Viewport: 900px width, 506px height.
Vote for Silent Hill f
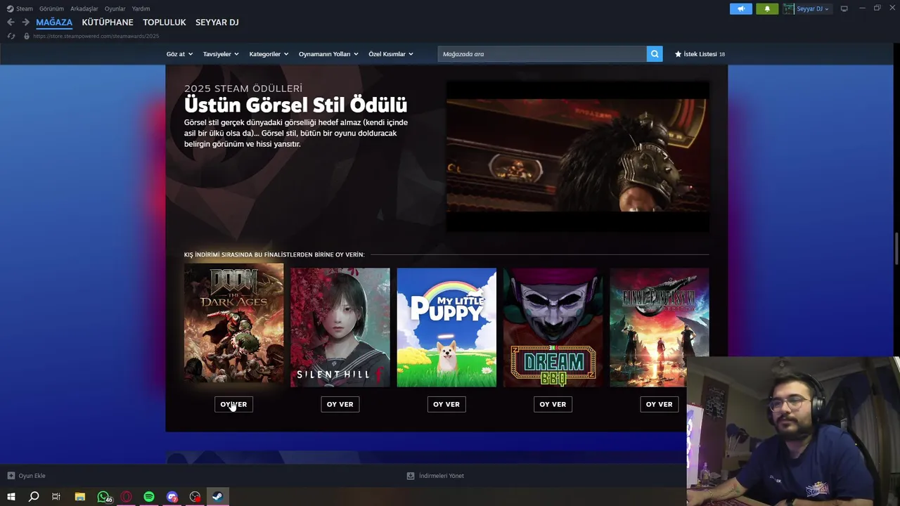(340, 404)
